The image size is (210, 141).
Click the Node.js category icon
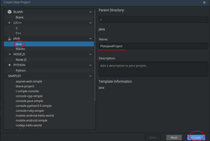pos(9,54)
